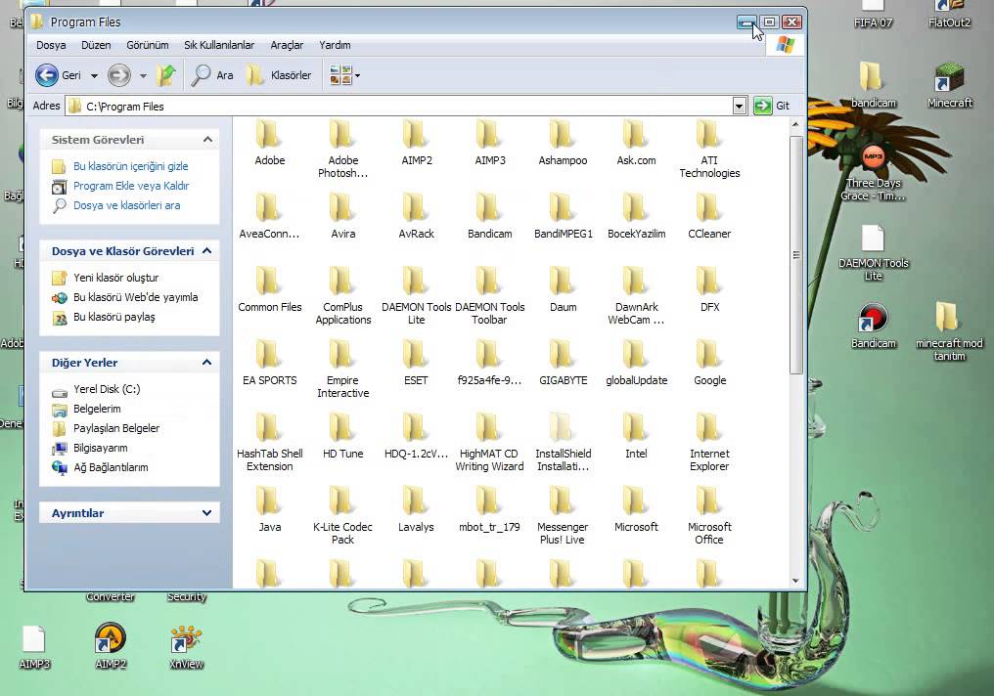Select the minecraft mod tanıtım desktop folder
Viewport: 994px width, 696px height.
950,330
